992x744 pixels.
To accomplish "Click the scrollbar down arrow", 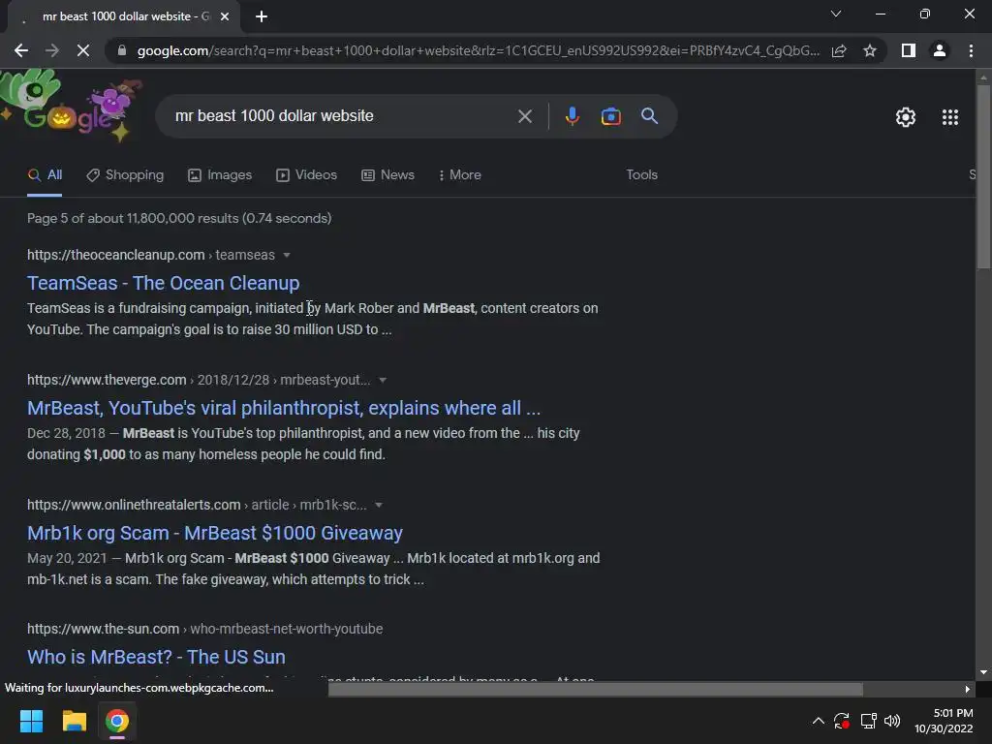I will [983, 672].
